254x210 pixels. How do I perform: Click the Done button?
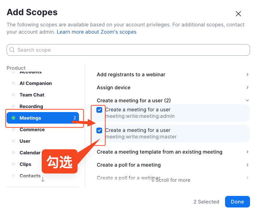[x=237, y=202]
